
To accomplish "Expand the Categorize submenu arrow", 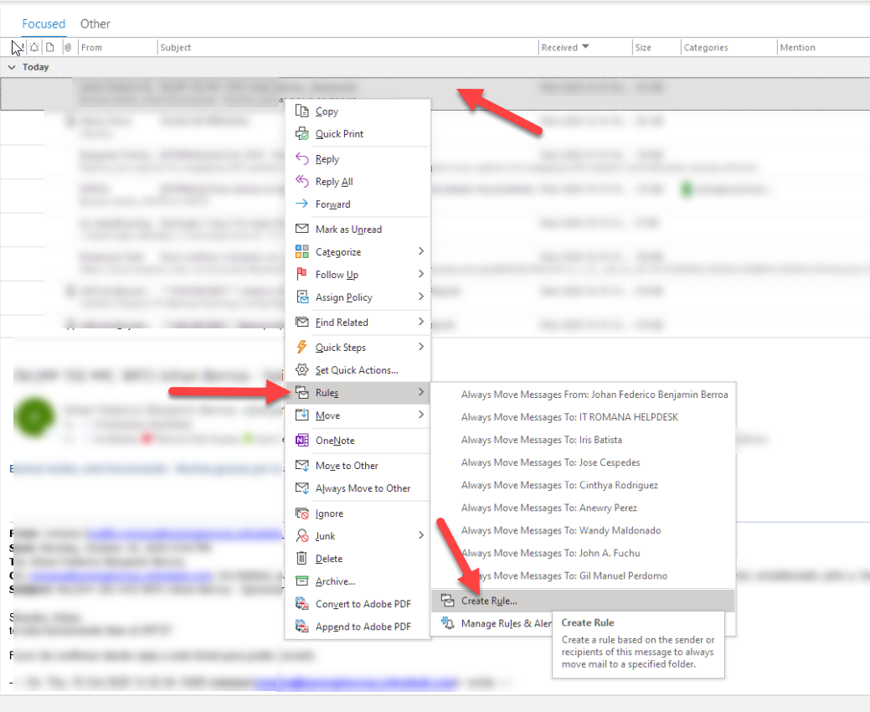I will [x=420, y=251].
